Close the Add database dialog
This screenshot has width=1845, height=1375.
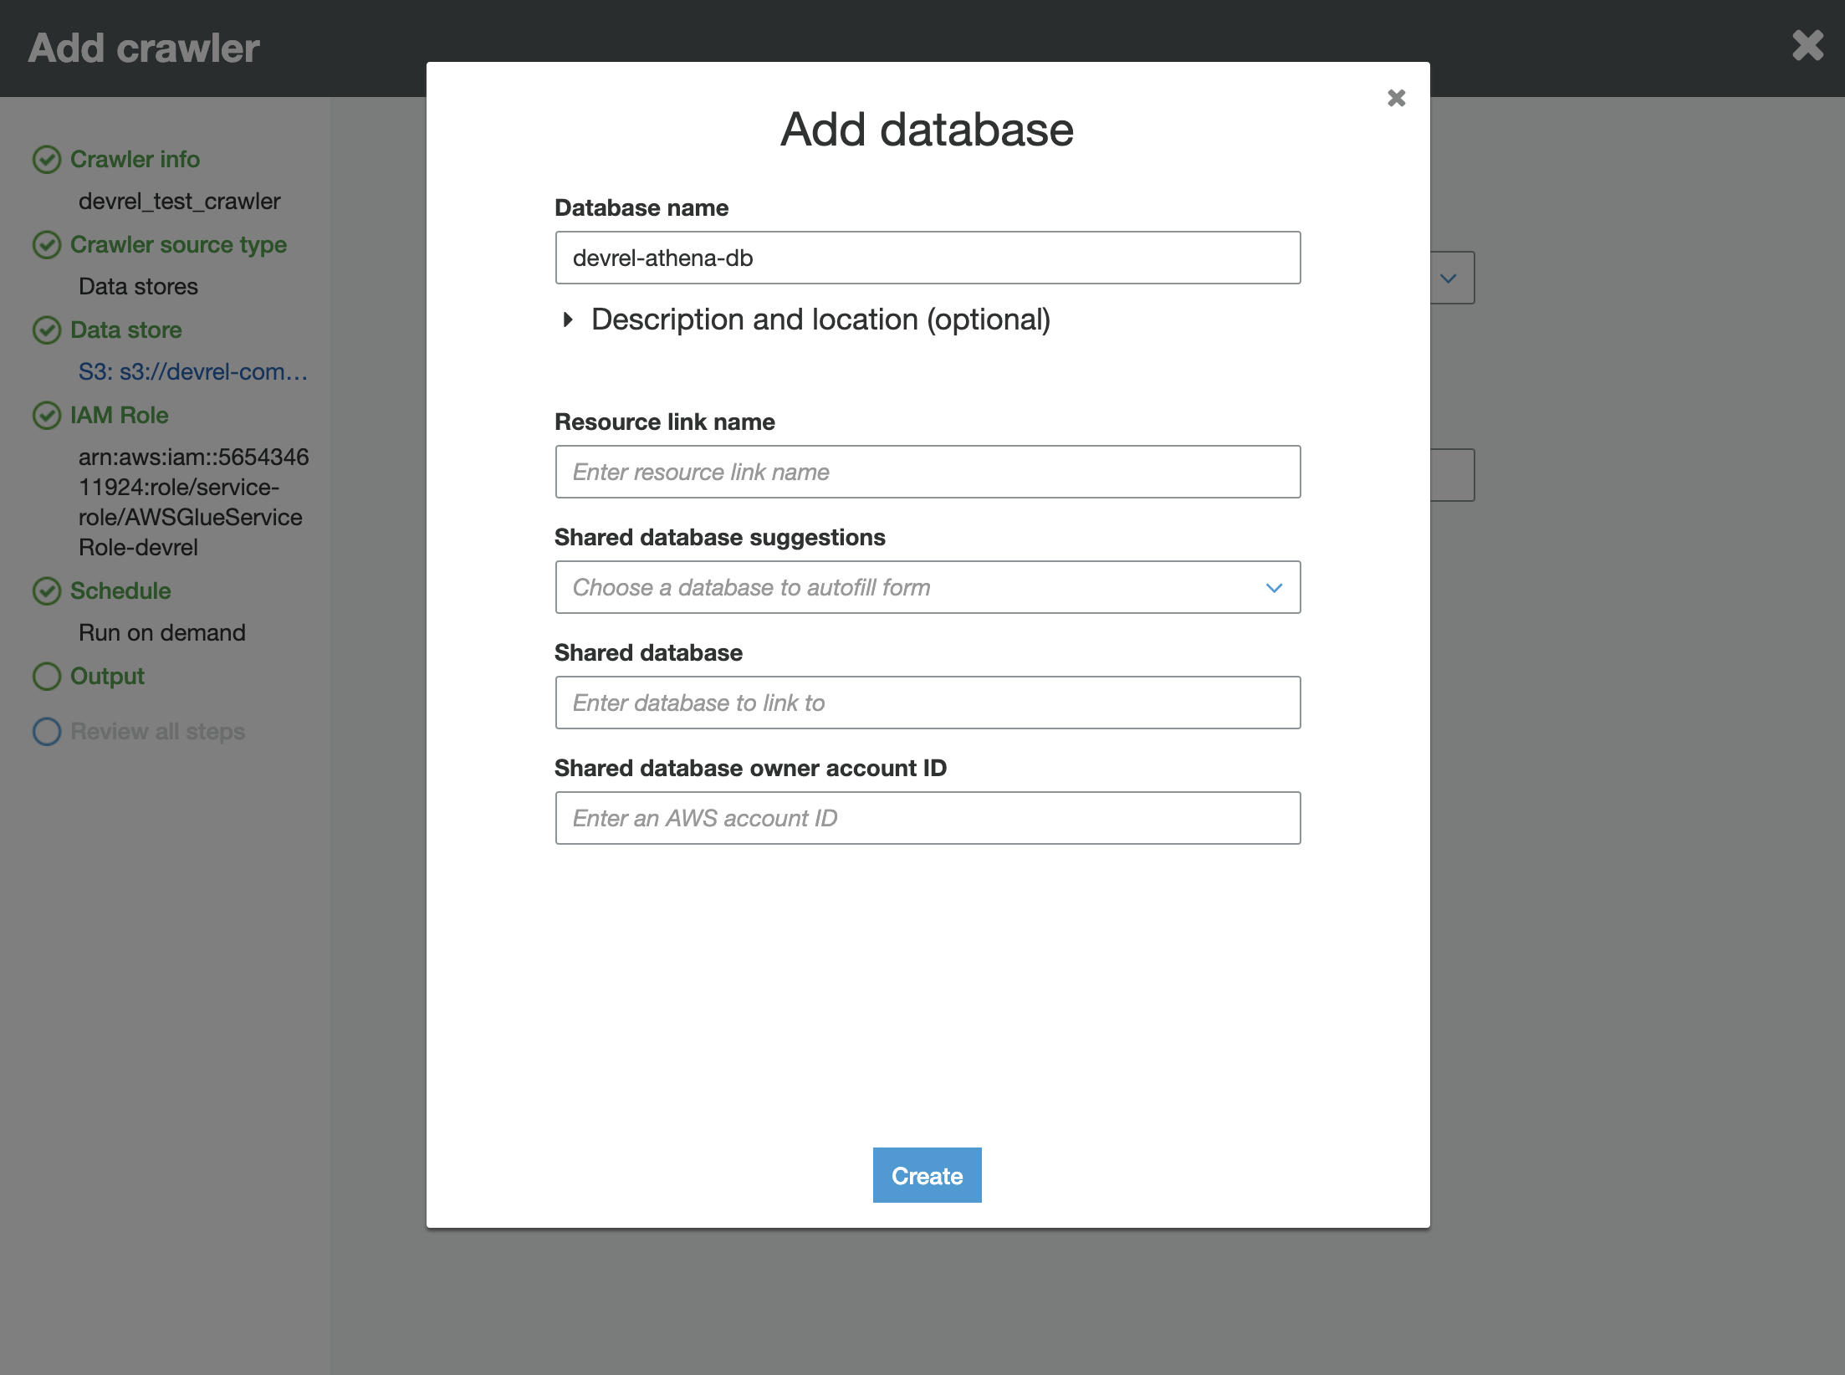pyautogui.click(x=1396, y=98)
